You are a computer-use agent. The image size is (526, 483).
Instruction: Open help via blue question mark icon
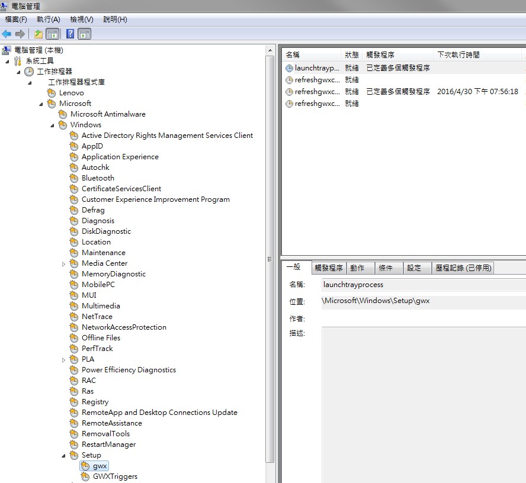click(70, 34)
